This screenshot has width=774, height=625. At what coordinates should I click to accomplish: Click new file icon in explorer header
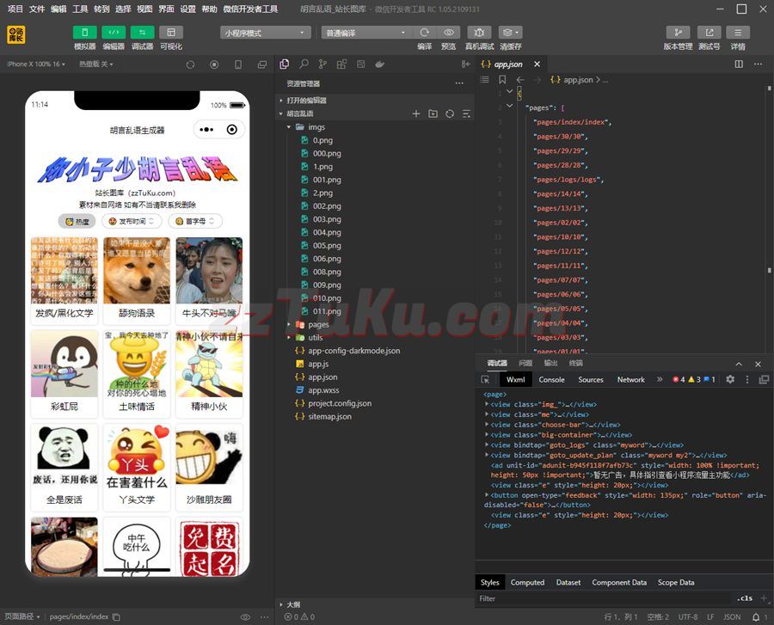tap(416, 113)
